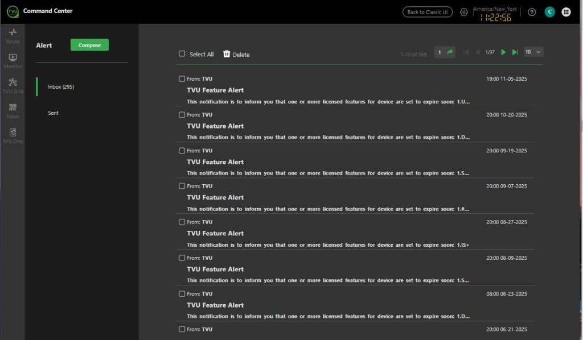
Task: Open Command Center settings gear
Action: [x=463, y=11]
